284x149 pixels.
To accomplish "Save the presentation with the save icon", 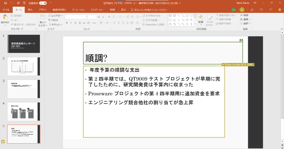I will click(x=6, y=3).
